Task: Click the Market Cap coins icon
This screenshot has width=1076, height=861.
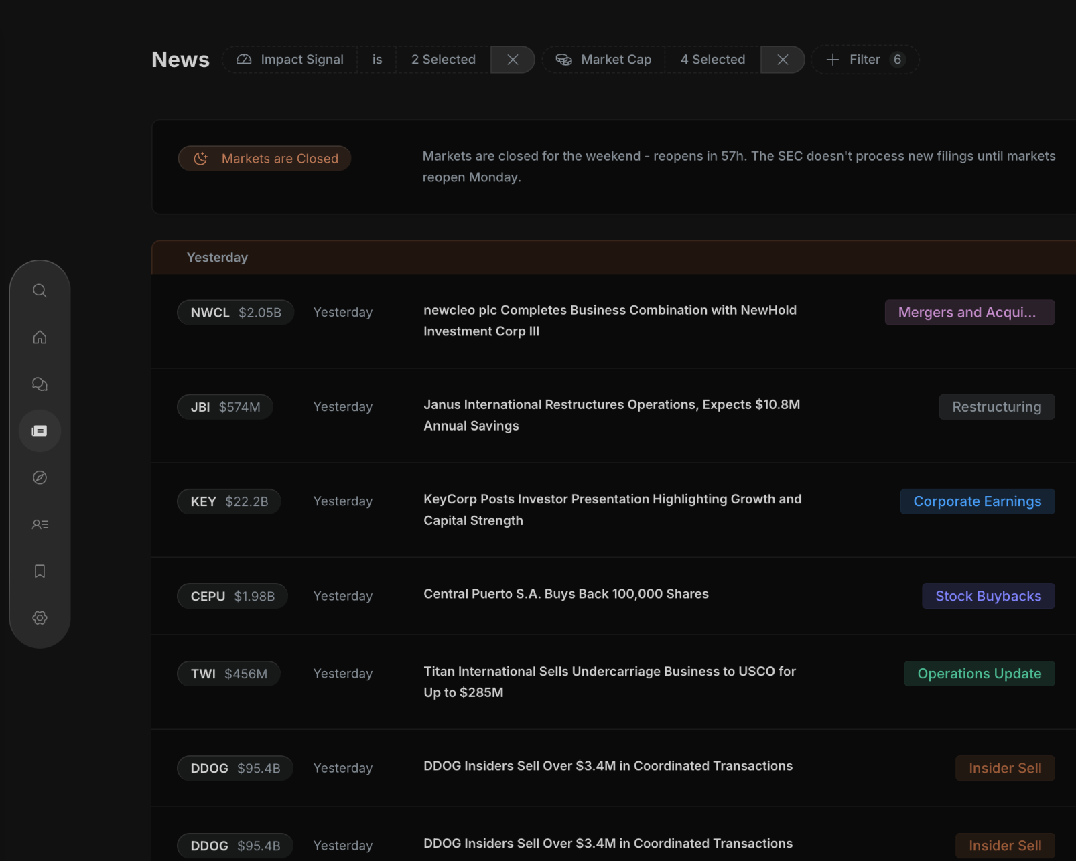Action: 564,60
